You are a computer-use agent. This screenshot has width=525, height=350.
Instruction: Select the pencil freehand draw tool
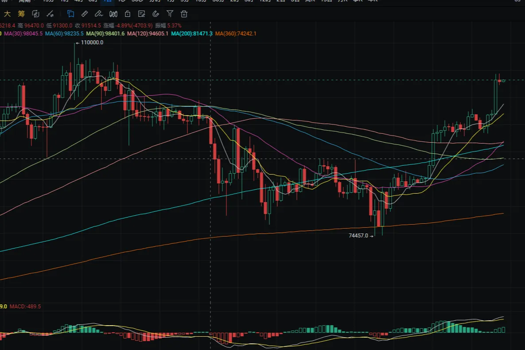tap(99, 14)
